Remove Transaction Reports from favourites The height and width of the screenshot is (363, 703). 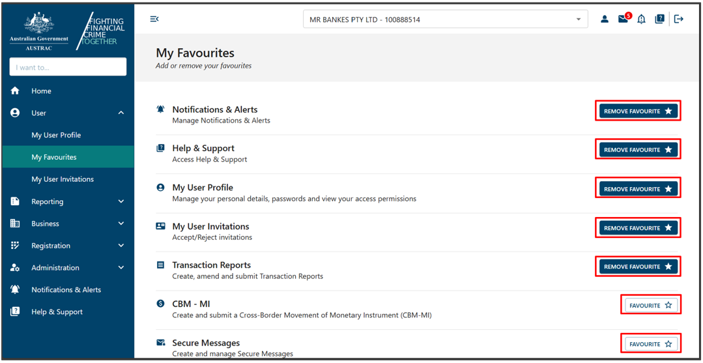point(638,267)
